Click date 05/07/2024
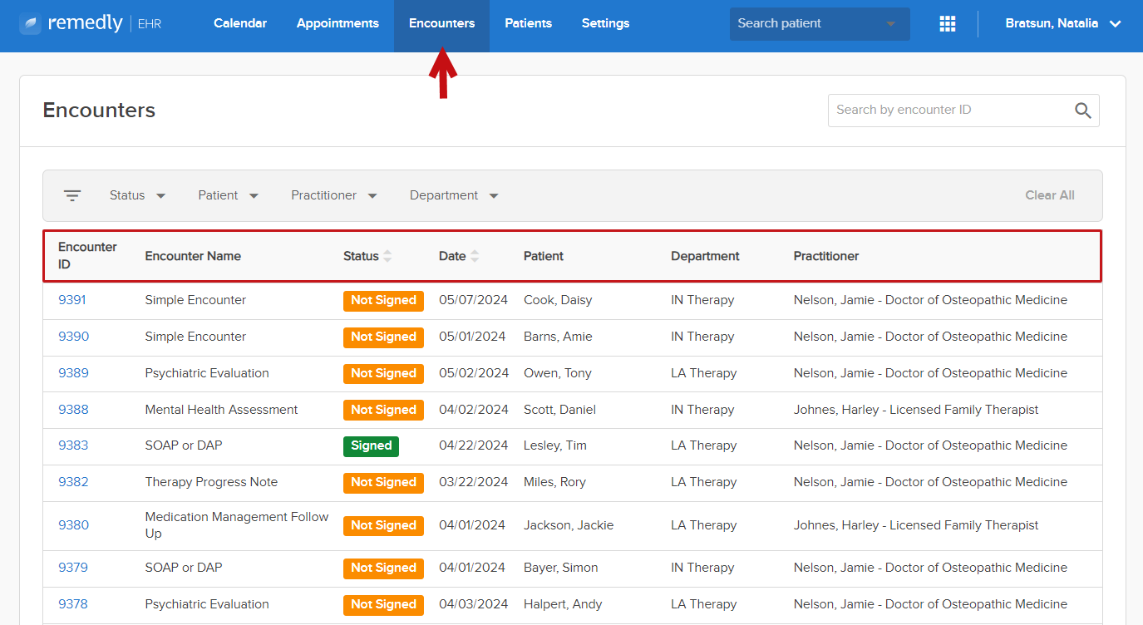This screenshot has width=1143, height=625. (x=472, y=300)
